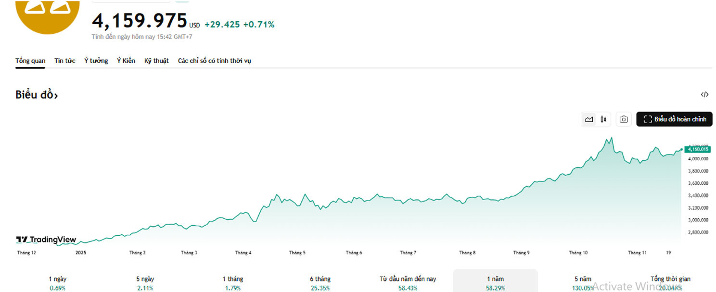This screenshot has width=716, height=292.
Task: Choose the 5 năm time range
Action: pos(582,283)
